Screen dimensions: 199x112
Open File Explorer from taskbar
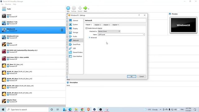76,110
